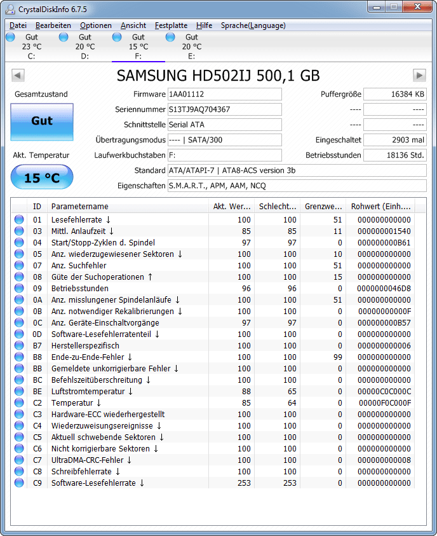Viewport: 437px width, 536px height.
Task: Click the Akt. Wer... column header
Action: (x=231, y=207)
